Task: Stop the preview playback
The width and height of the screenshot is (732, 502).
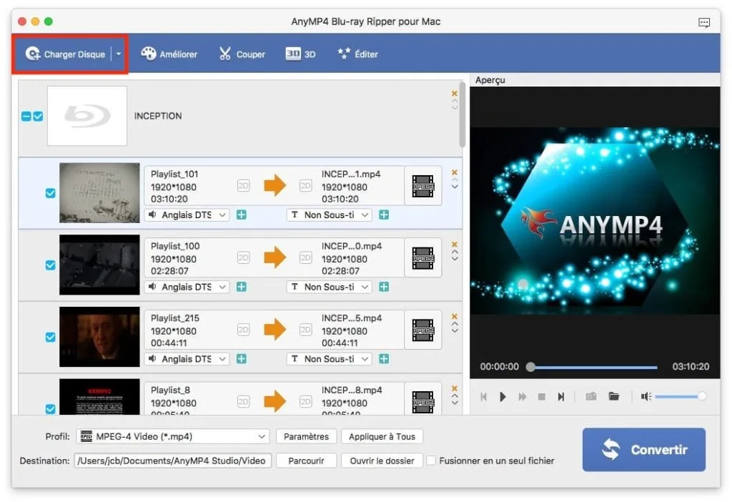Action: tap(542, 396)
